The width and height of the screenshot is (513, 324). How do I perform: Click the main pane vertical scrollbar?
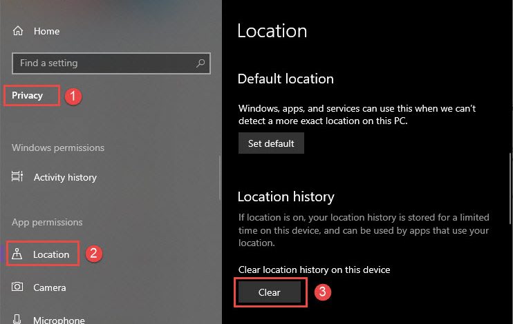click(510, 189)
